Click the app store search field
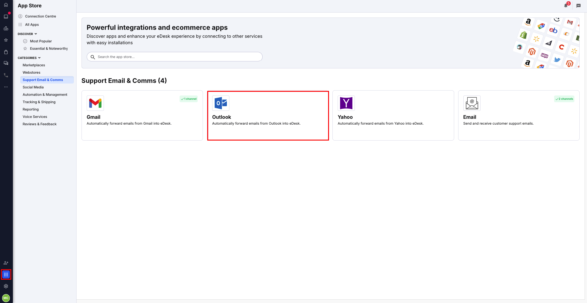This screenshot has height=303, width=587. pos(175,57)
